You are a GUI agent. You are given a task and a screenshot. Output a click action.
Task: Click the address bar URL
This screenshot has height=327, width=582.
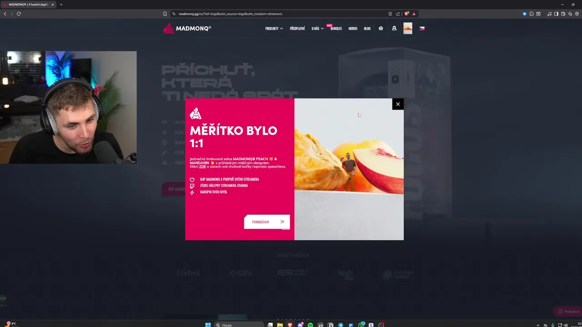click(x=231, y=14)
